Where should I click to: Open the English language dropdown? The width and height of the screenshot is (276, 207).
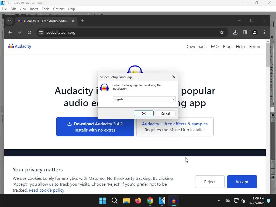click(144, 99)
